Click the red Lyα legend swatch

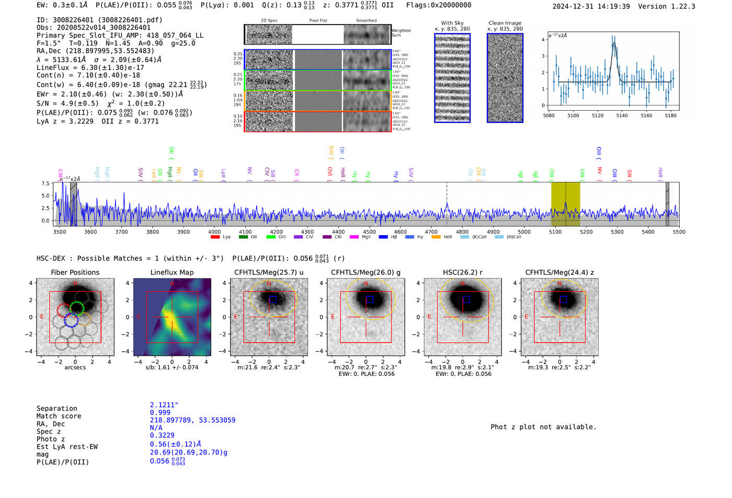(215, 237)
